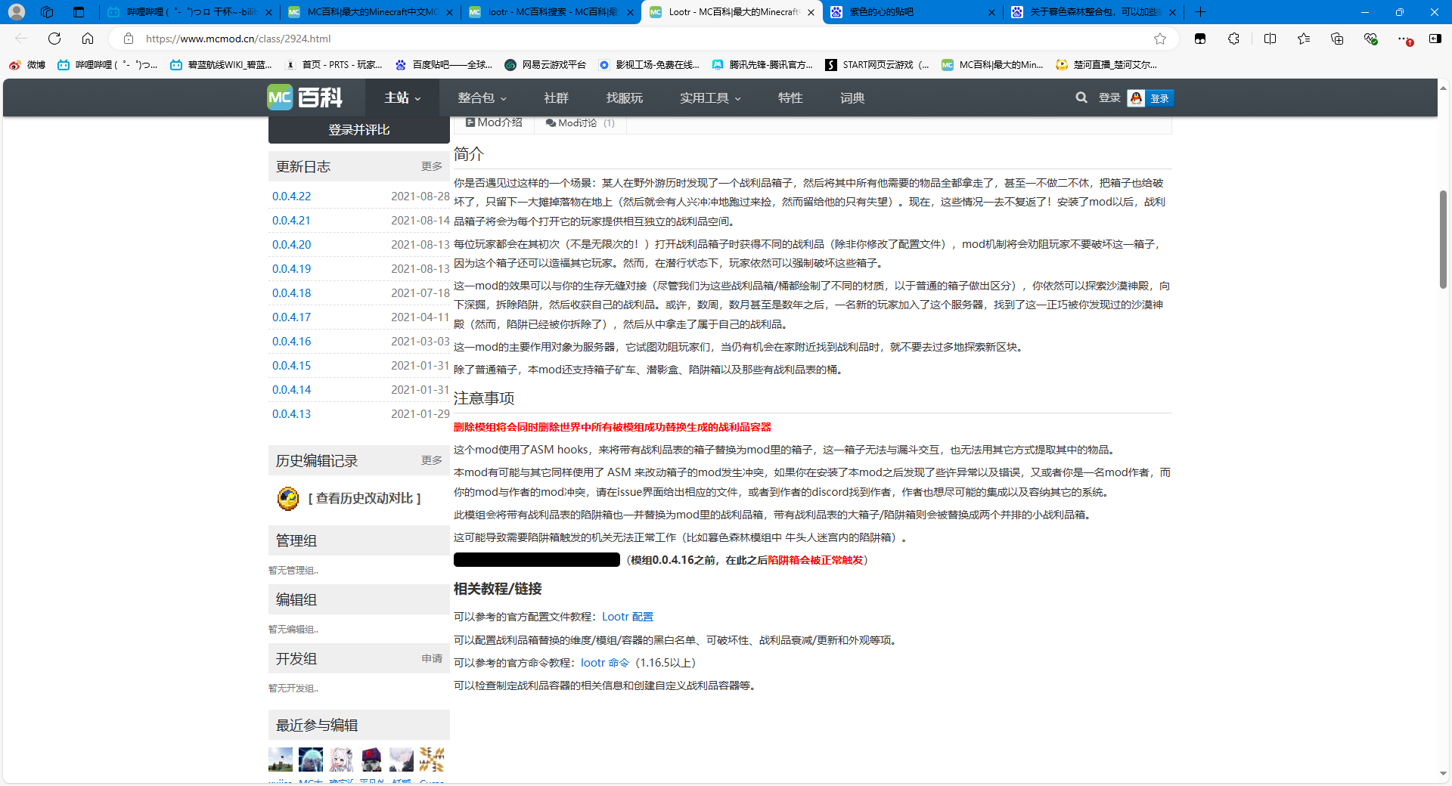The image size is (1452, 786).
Task: Expand the 主站 dropdown menu
Action: coord(402,97)
